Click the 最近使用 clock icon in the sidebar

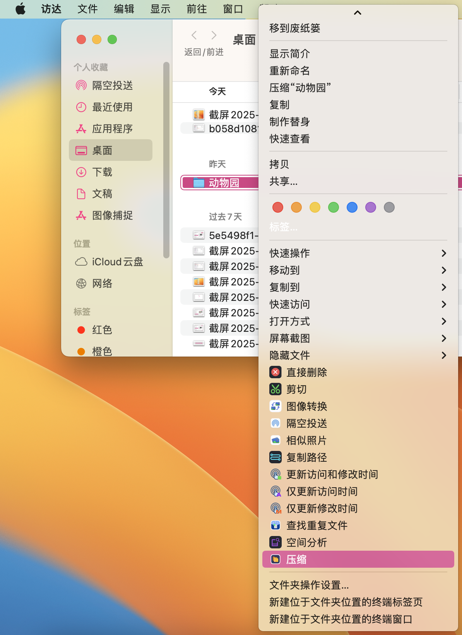81,107
